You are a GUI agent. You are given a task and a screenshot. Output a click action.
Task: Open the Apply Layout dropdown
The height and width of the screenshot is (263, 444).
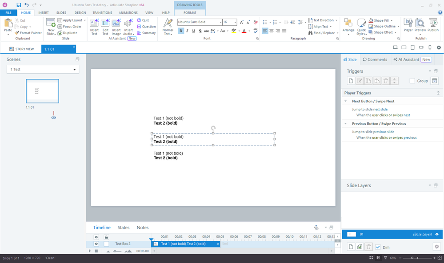(x=84, y=20)
